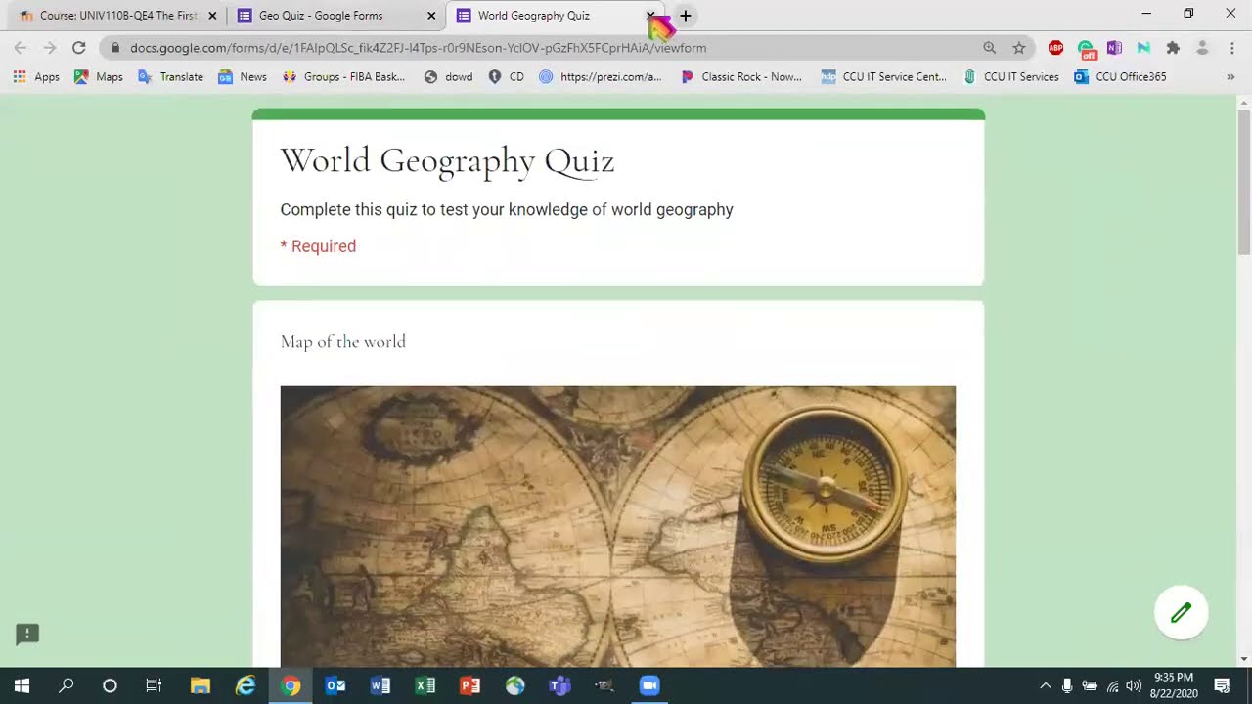Screen dimensions: 1252x704
Task: Switch to the Geo Quiz Google Forms tab
Action: pyautogui.click(x=321, y=16)
